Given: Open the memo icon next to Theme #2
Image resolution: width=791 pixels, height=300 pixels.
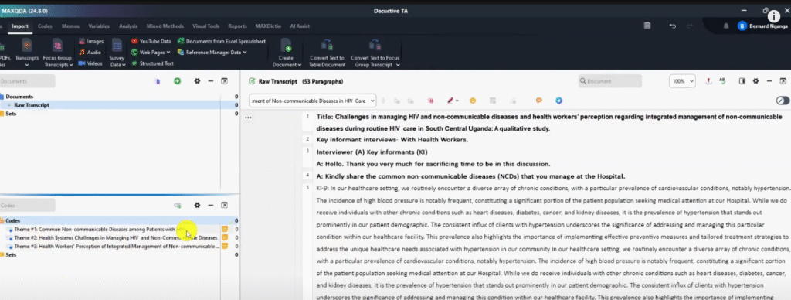Looking at the screenshot, I should tap(225, 237).
